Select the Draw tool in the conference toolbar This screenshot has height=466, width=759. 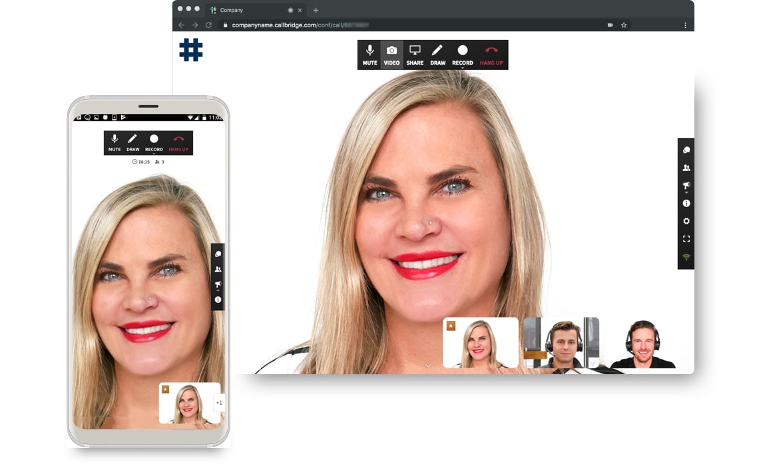click(x=437, y=52)
